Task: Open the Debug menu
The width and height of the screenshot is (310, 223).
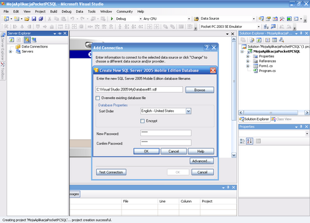Action: (x=66, y=12)
